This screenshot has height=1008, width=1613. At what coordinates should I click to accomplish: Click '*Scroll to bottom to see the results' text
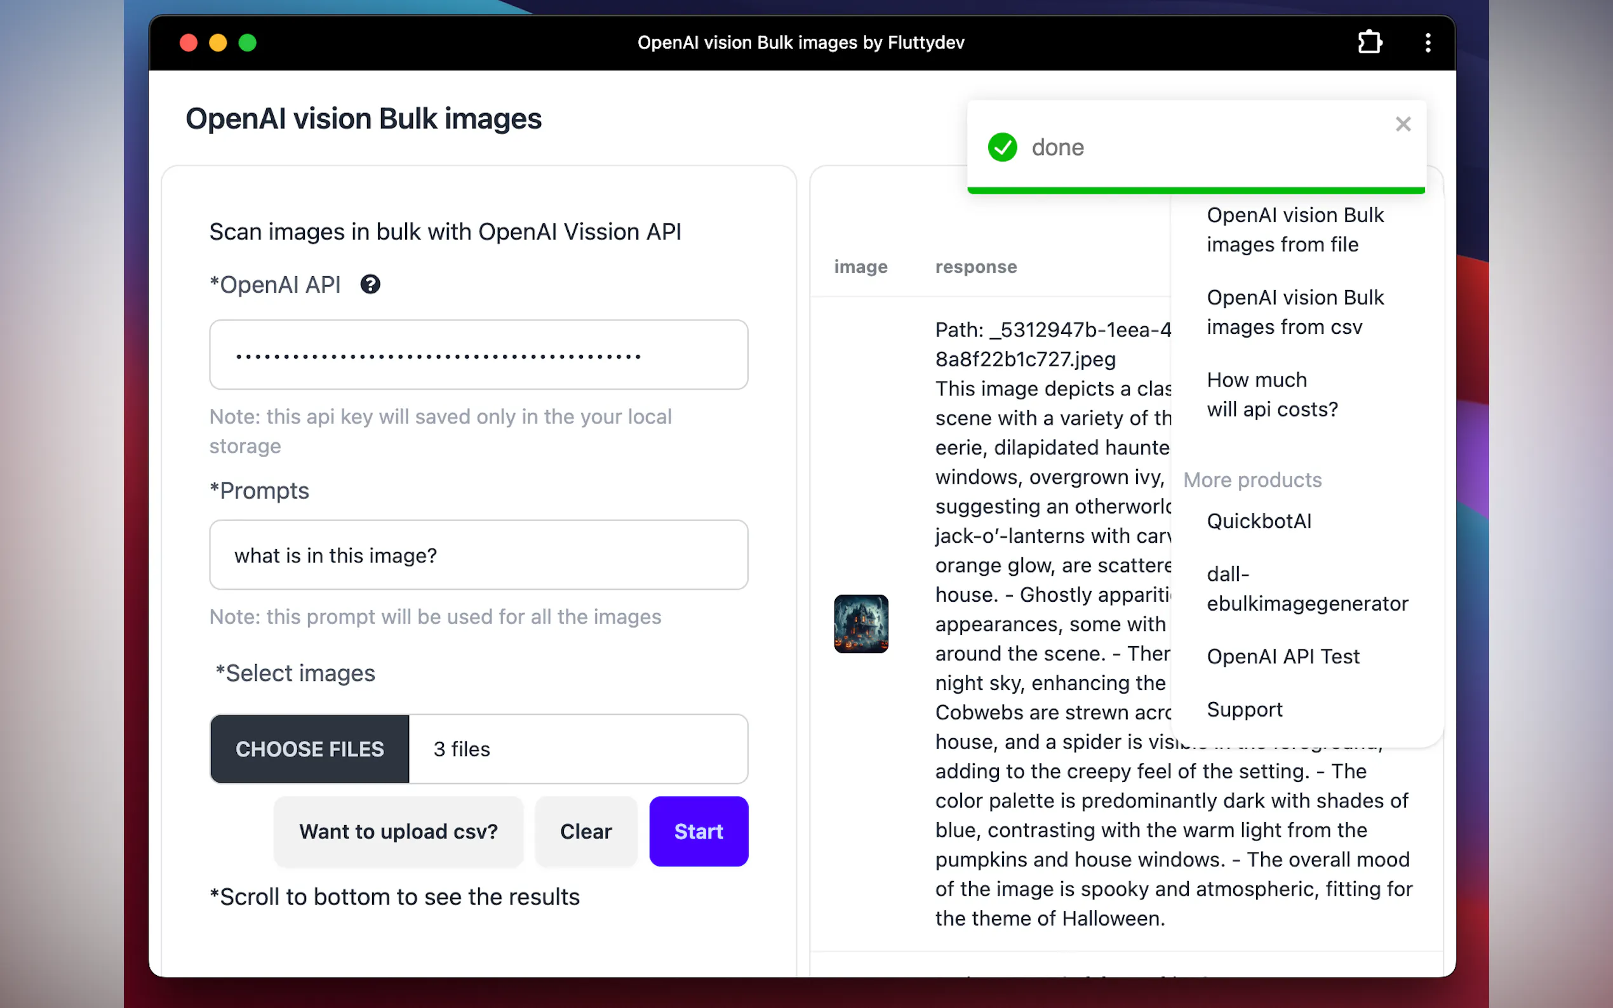[394, 897]
